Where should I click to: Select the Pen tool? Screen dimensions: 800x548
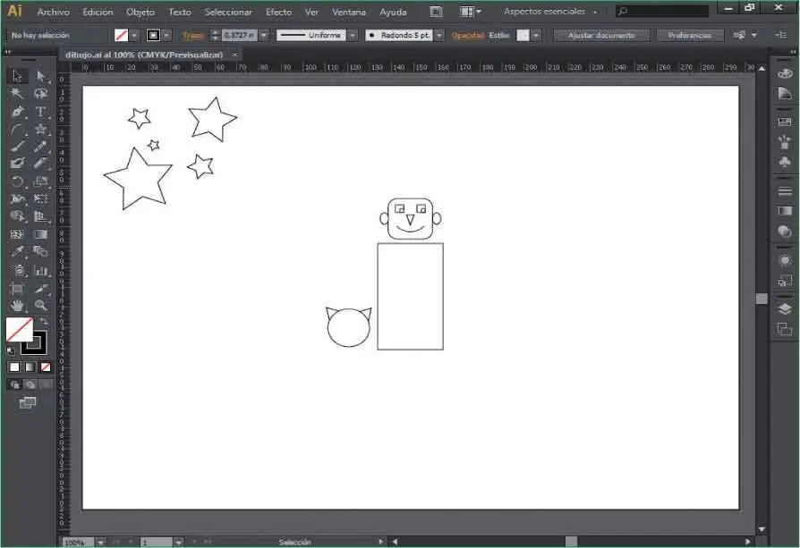(x=17, y=111)
